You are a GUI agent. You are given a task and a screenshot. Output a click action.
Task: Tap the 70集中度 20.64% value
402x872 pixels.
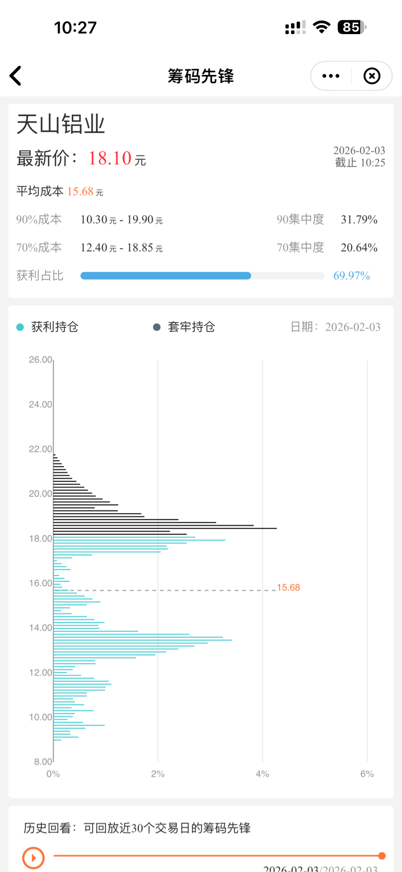(359, 248)
